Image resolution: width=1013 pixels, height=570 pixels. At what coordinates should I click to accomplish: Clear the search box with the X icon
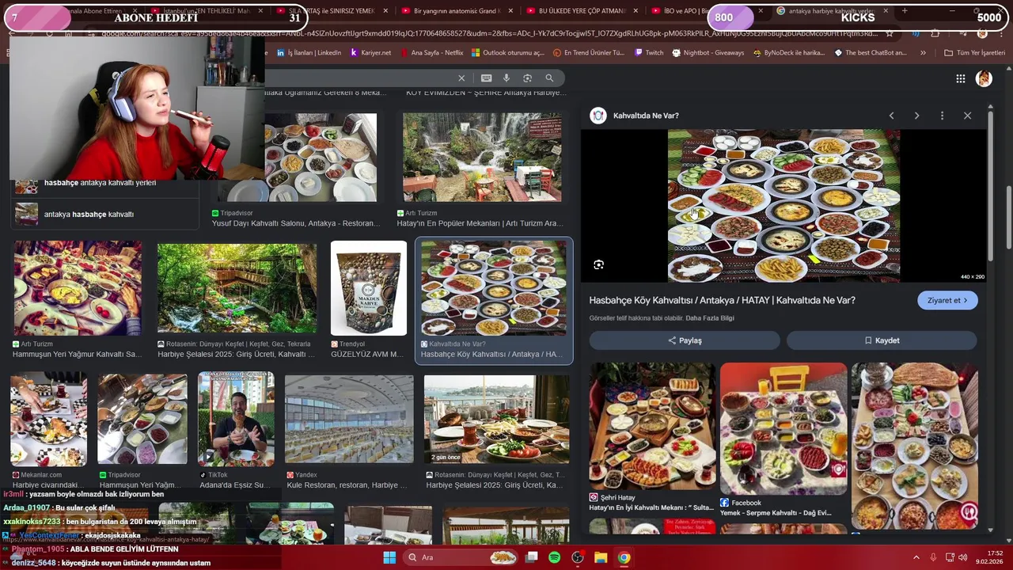461,78
